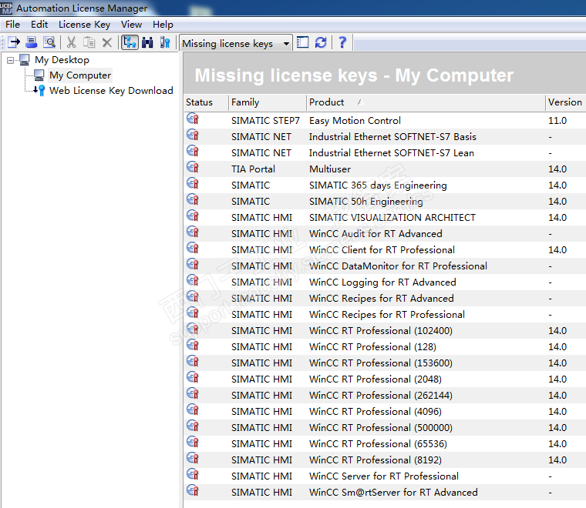This screenshot has height=508, width=586.
Task: Select WinCC RT Professional (102400) row
Action: click(x=380, y=331)
